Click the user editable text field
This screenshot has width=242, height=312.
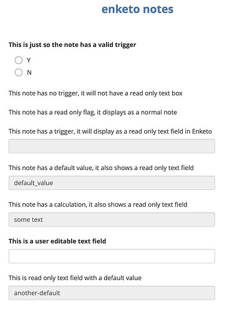point(112,256)
